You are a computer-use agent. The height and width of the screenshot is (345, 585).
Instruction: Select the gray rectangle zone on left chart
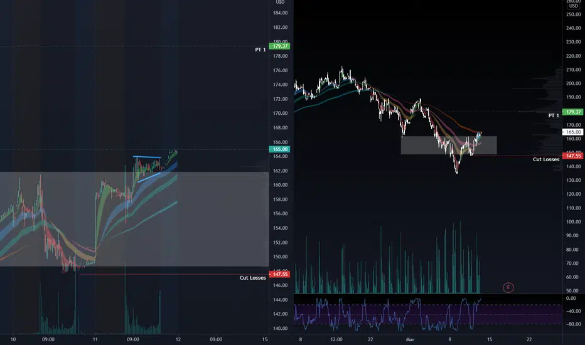(134, 219)
